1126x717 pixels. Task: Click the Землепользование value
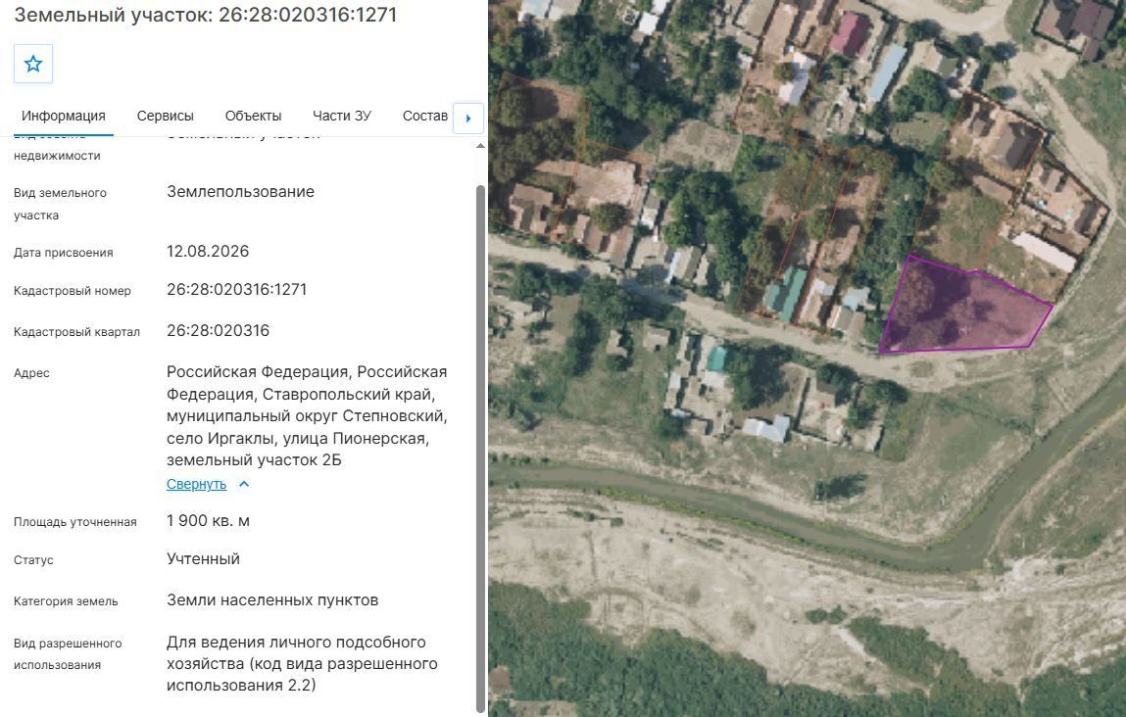pyautogui.click(x=240, y=192)
